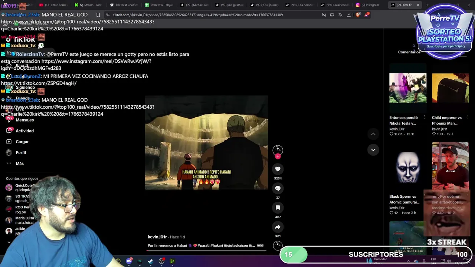Click the #hakari hashtag in caption
Viewport: 475px width, 267px height.
point(216,245)
